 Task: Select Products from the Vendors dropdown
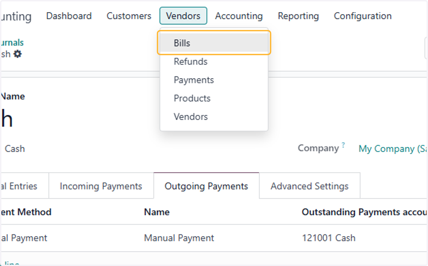tap(214, 98)
